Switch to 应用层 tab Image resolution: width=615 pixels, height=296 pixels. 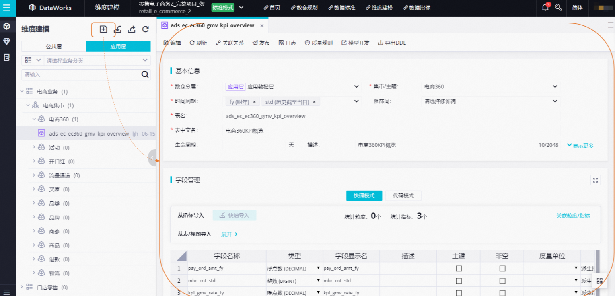[118, 46]
